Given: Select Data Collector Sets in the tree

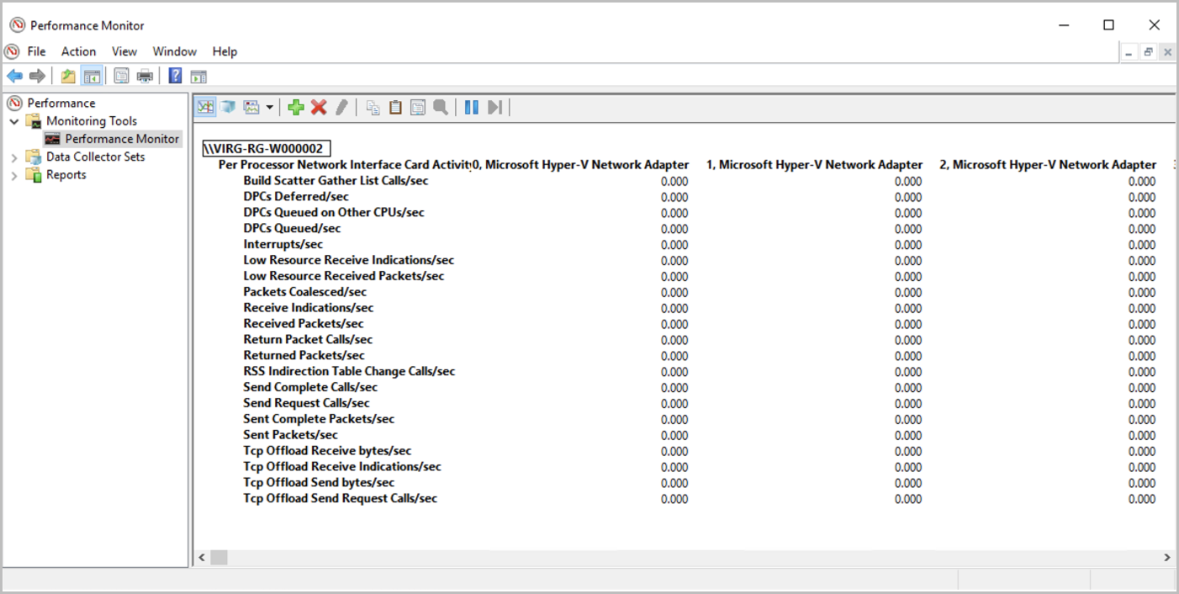Looking at the screenshot, I should click(95, 156).
